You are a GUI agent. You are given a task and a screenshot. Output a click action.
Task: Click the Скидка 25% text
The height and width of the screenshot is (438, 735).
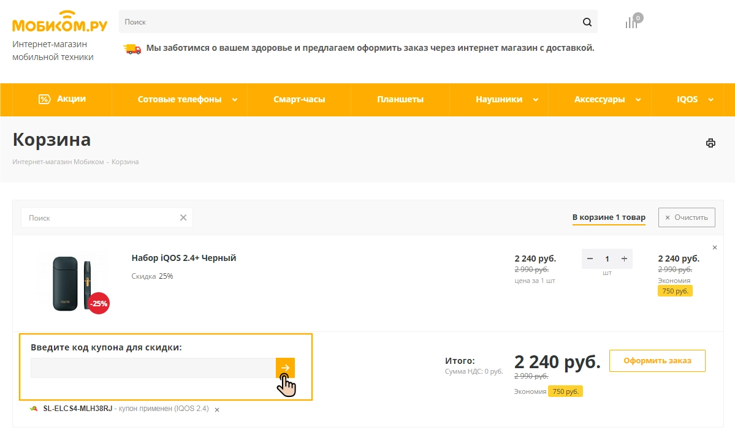(153, 276)
